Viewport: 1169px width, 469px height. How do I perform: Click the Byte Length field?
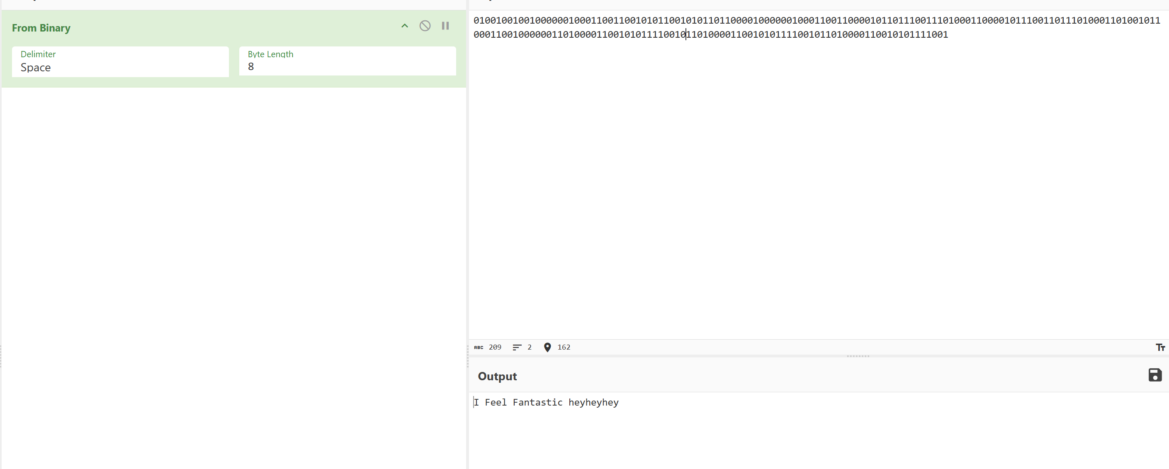(x=347, y=66)
